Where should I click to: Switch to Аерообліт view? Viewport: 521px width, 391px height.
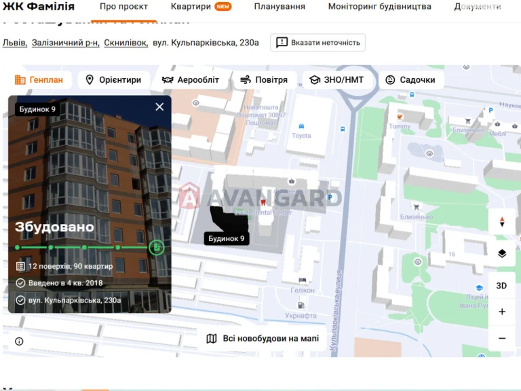coord(191,80)
